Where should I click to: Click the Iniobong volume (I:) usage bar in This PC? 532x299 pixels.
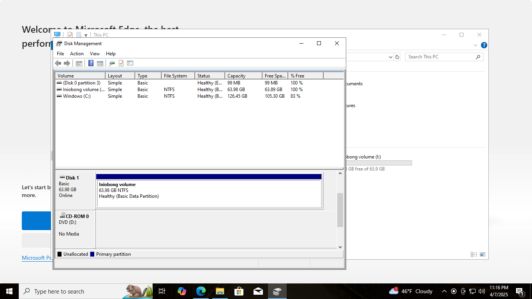(x=379, y=163)
